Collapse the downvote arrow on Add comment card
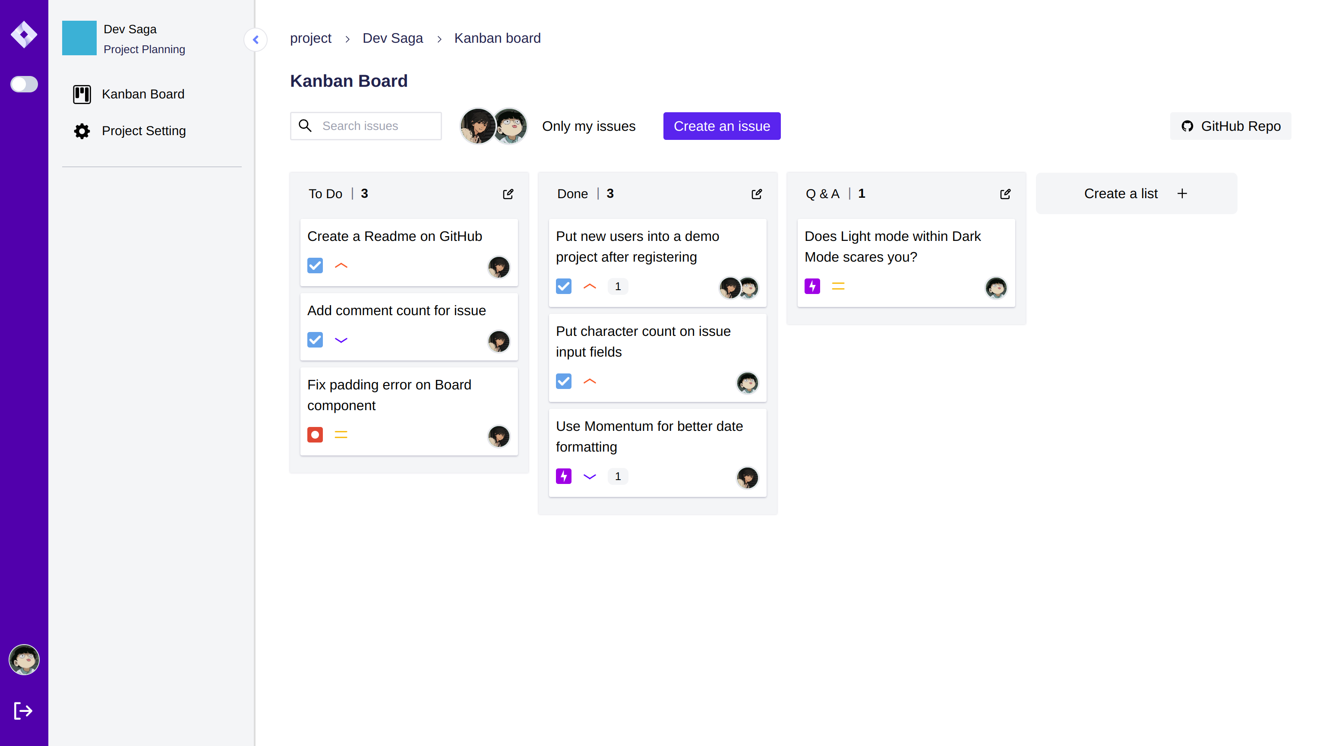 coord(341,340)
